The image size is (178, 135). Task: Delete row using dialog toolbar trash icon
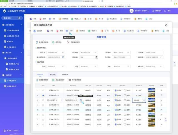click(152, 31)
